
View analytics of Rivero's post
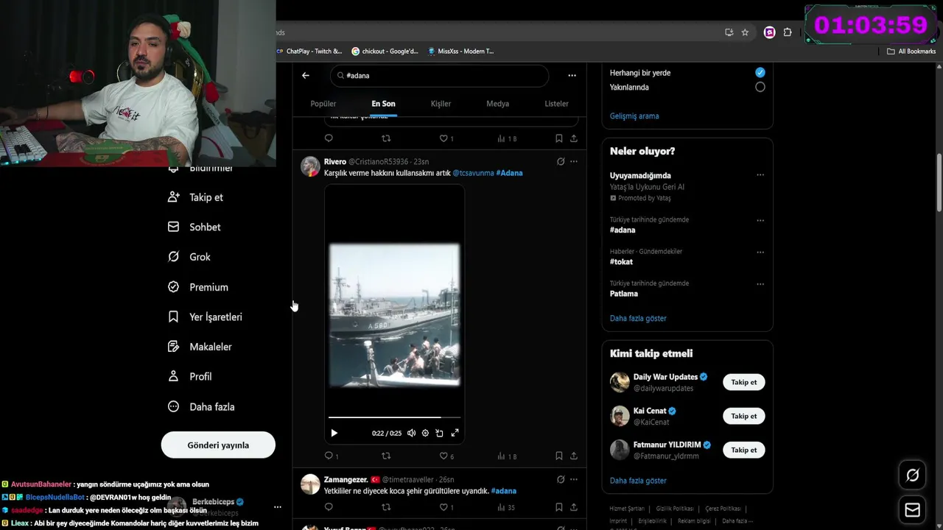507,456
